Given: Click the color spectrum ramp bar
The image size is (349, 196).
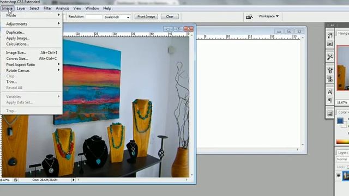Looking at the screenshot, I should click(342, 142).
